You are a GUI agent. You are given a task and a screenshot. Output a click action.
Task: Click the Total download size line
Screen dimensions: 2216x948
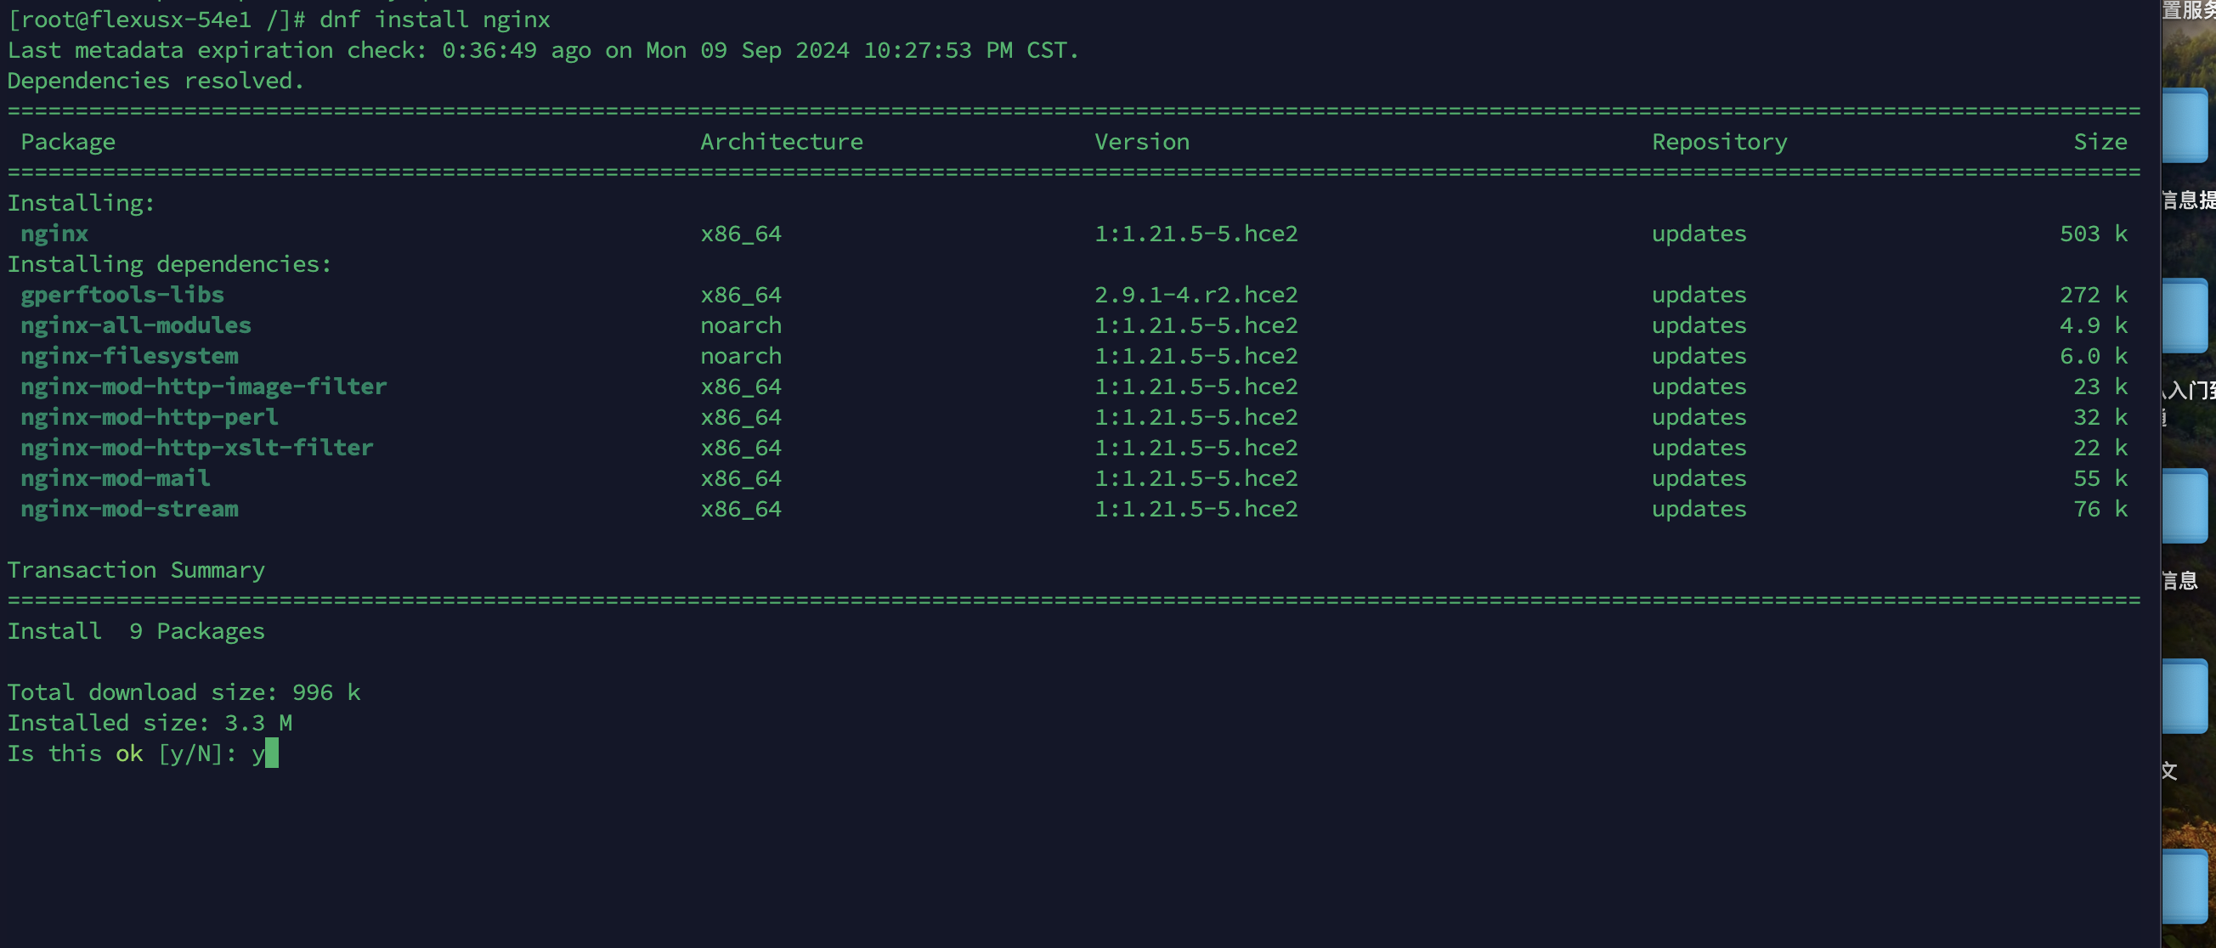184,692
